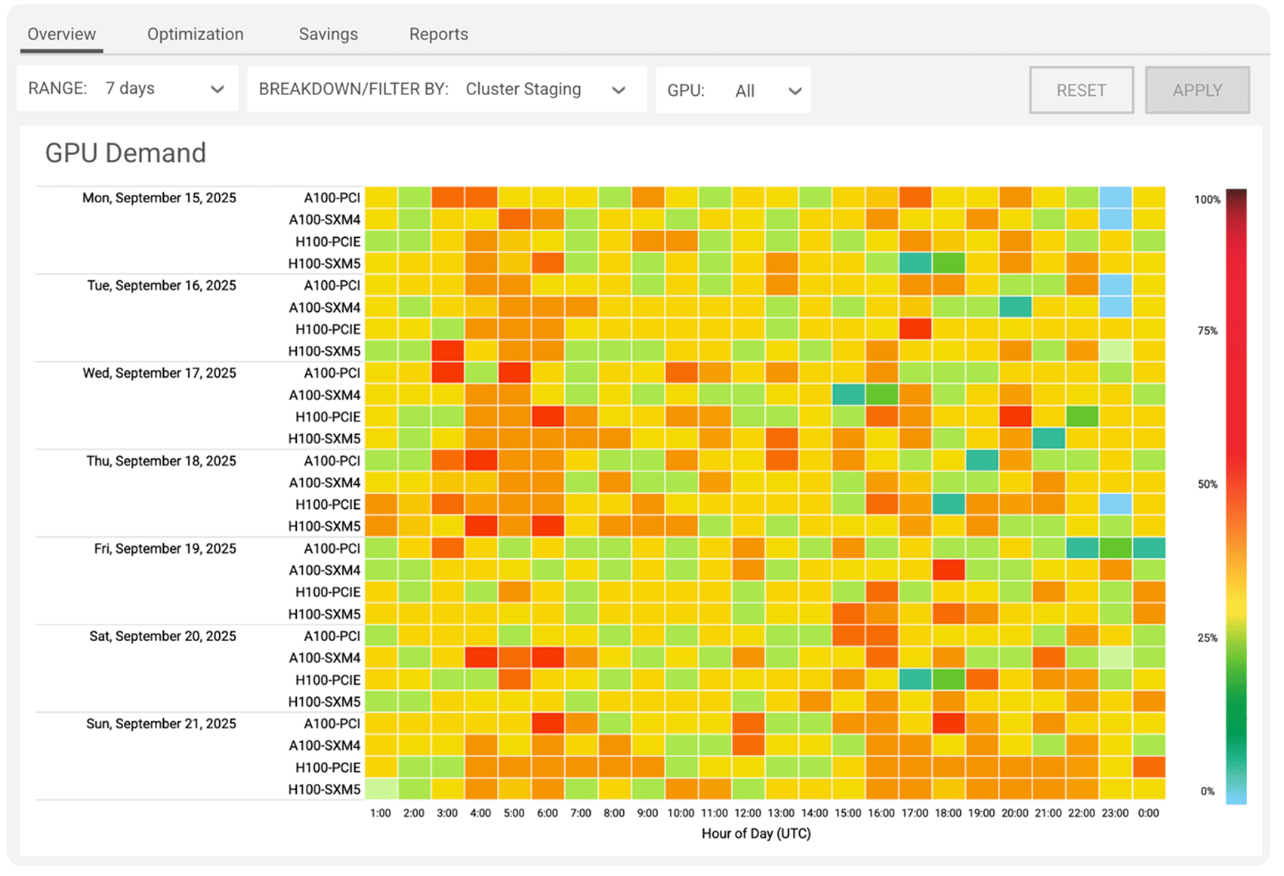Viewport: 1284px width, 876px height.
Task: Open the GPU All filter dropdown
Action: click(x=733, y=91)
